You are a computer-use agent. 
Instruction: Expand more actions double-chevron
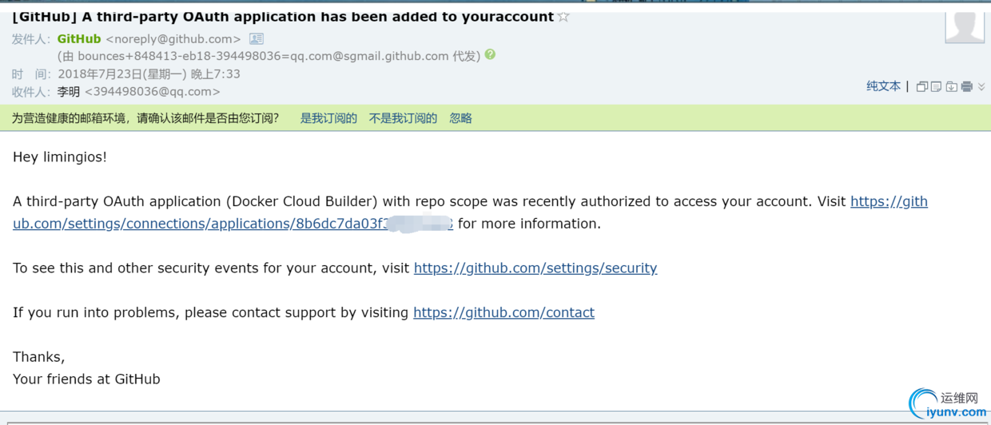click(x=981, y=86)
